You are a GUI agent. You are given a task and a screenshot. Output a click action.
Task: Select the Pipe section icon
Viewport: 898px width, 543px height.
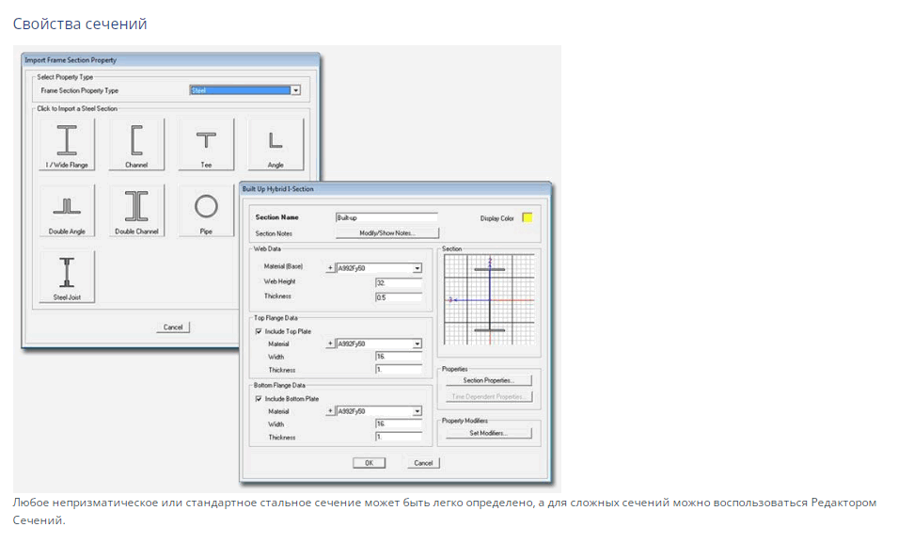[206, 211]
